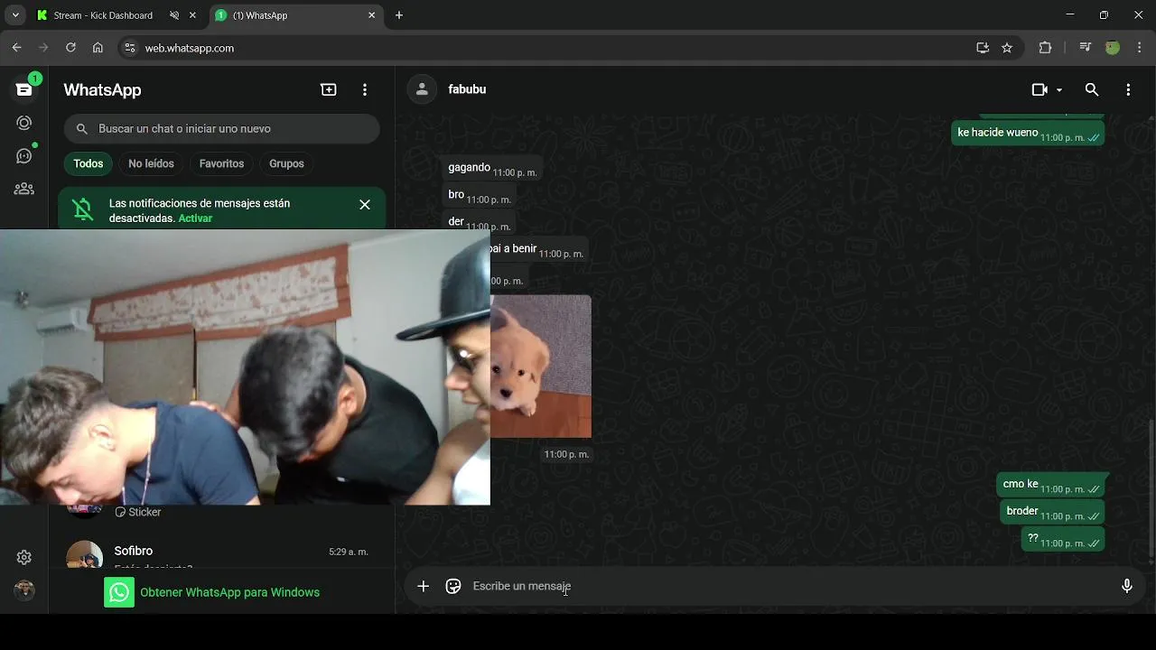Start a new chat with the plus icon
This screenshot has width=1156, height=650.
click(x=329, y=89)
